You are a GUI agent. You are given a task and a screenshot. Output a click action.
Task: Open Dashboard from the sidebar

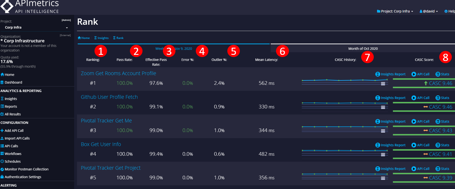click(11, 82)
